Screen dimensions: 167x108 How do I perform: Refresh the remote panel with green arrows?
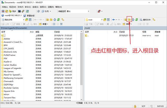(x=137, y=20)
